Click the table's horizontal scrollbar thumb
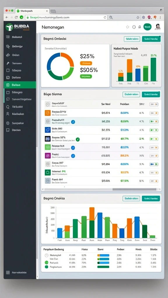The width and height of the screenshot is (168, 298). [134, 189]
